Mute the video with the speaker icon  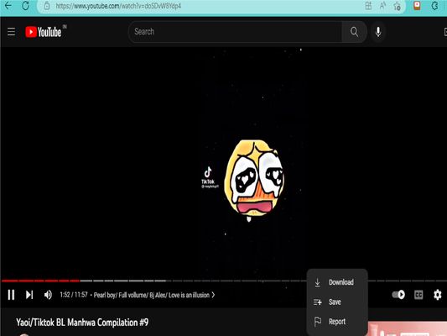click(48, 295)
